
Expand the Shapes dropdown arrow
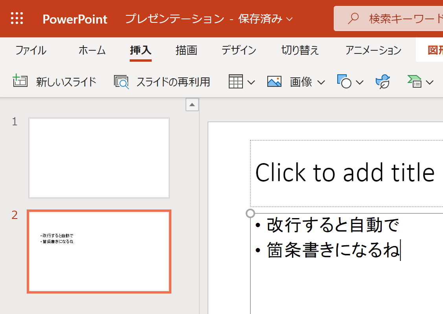coord(360,83)
